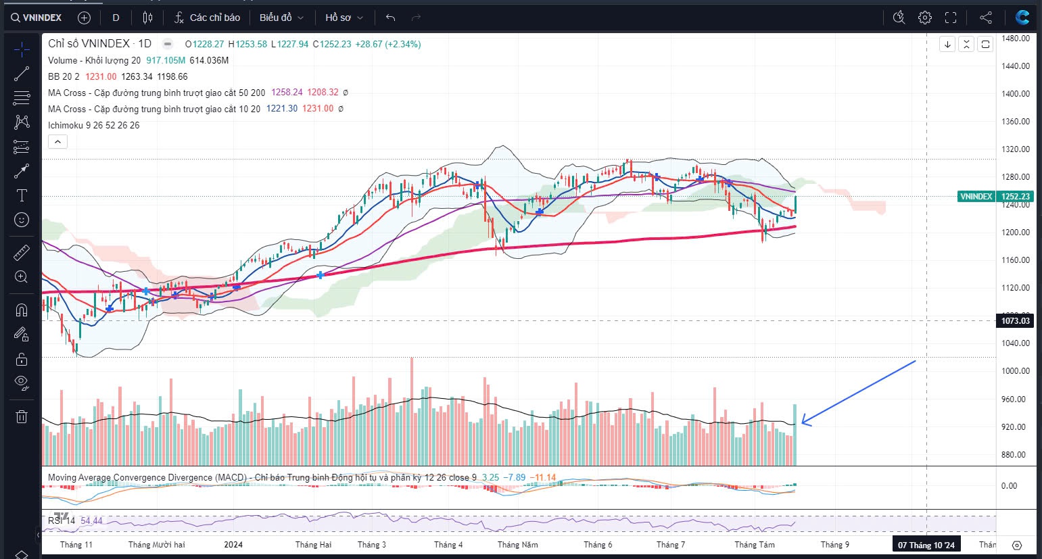This screenshot has width=1042, height=559.
Task: Click the move pane down arrow
Action: pyautogui.click(x=948, y=44)
